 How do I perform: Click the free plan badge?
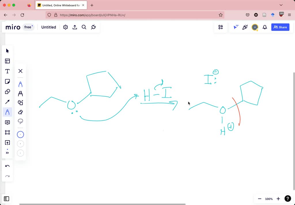point(28,27)
